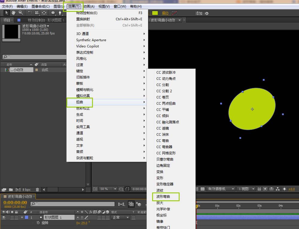Create new folder in project panel
Viewport: 299px width, 229px height.
pos(11,190)
